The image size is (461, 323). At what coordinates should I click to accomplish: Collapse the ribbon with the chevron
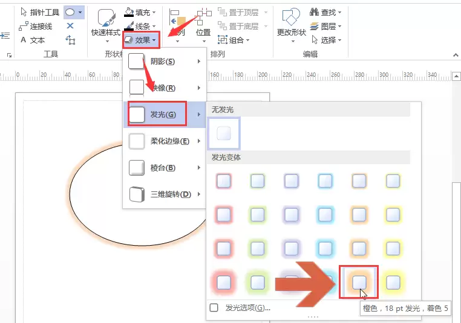click(x=456, y=55)
